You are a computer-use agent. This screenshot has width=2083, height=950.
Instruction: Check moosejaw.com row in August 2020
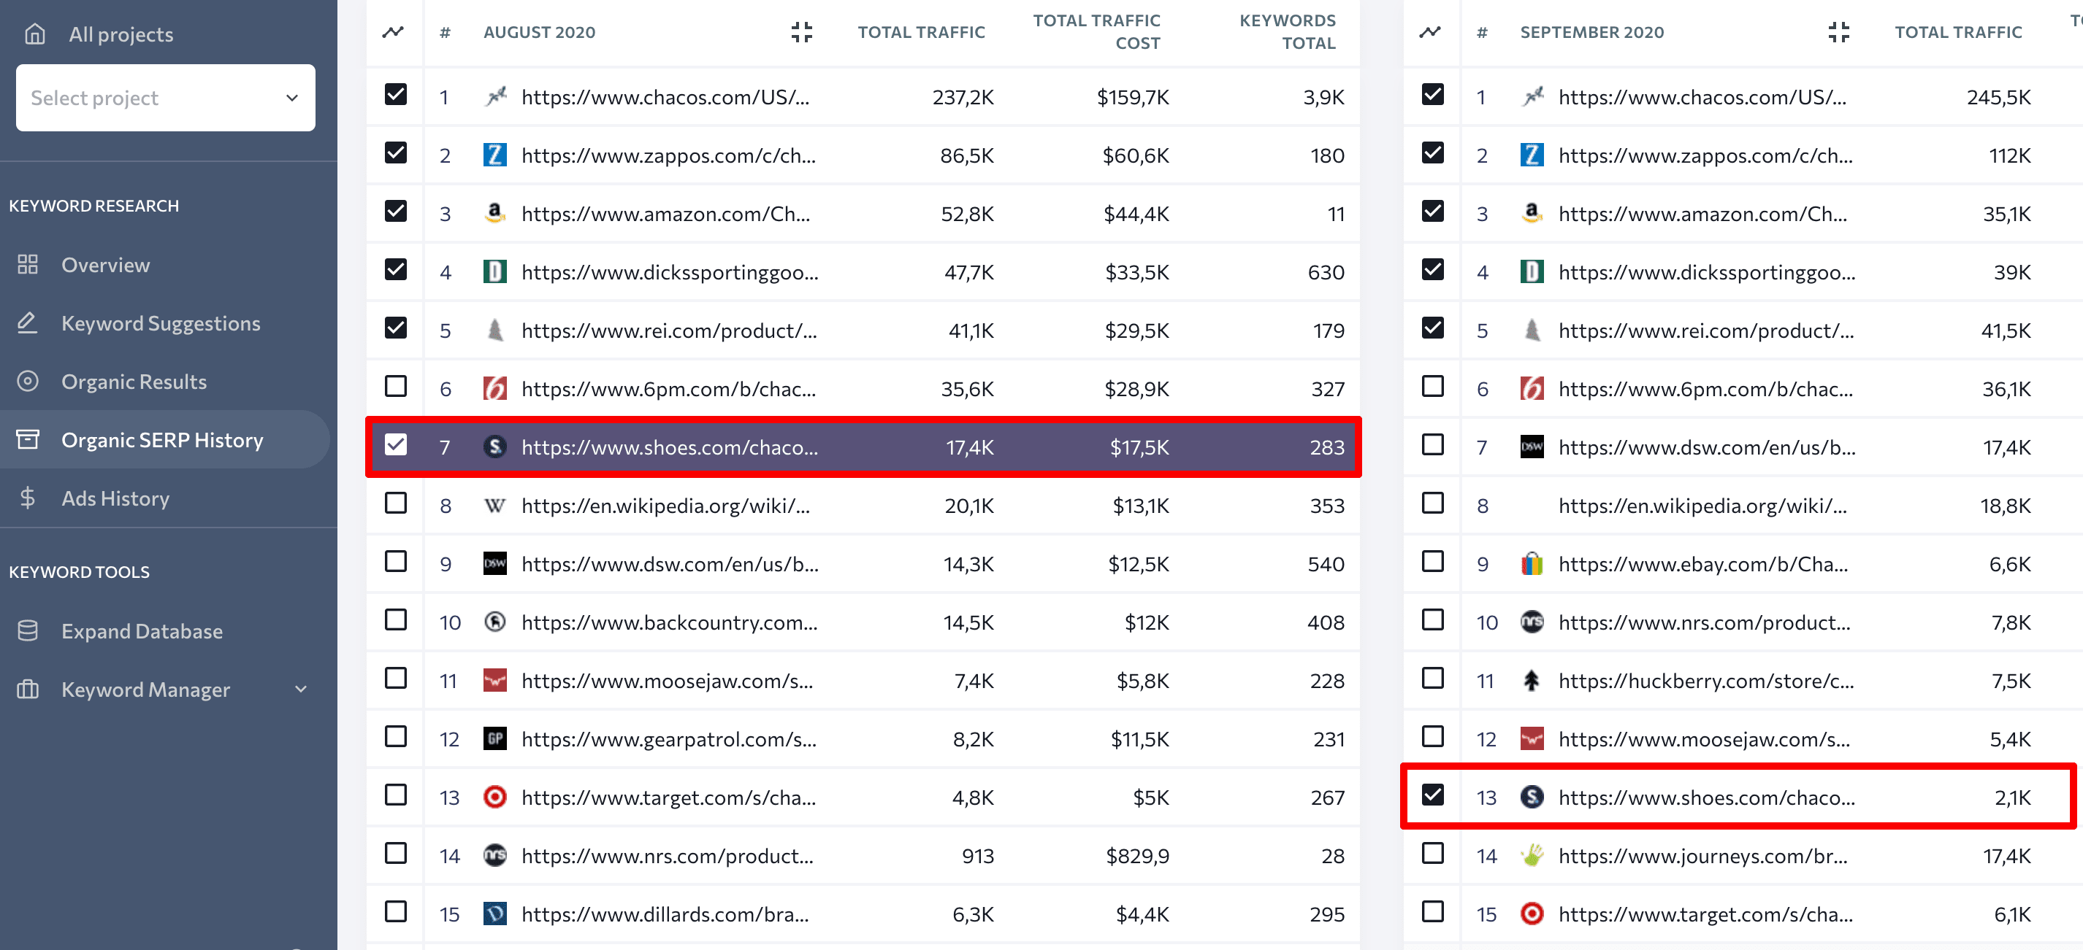[x=395, y=678]
